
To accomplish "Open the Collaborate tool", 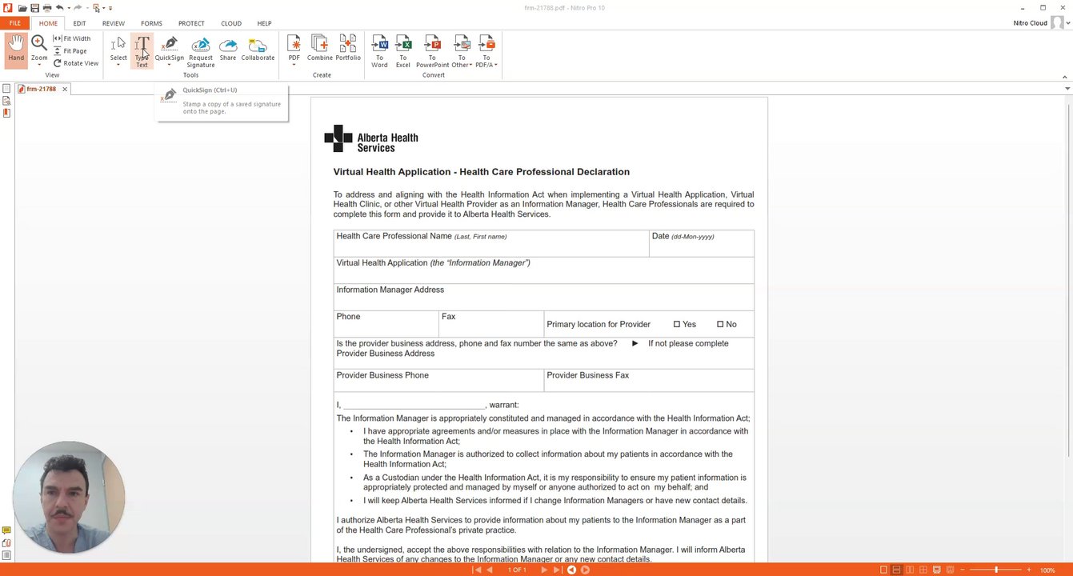I will coord(258,48).
